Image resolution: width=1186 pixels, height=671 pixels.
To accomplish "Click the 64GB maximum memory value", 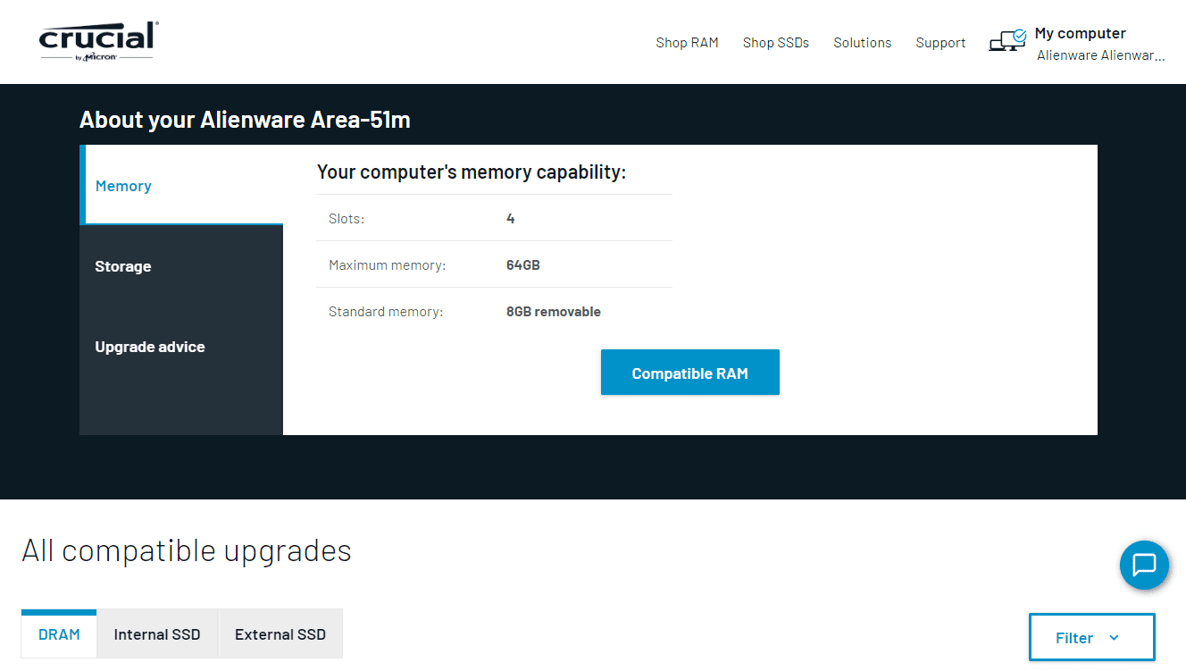I will coord(522,265).
